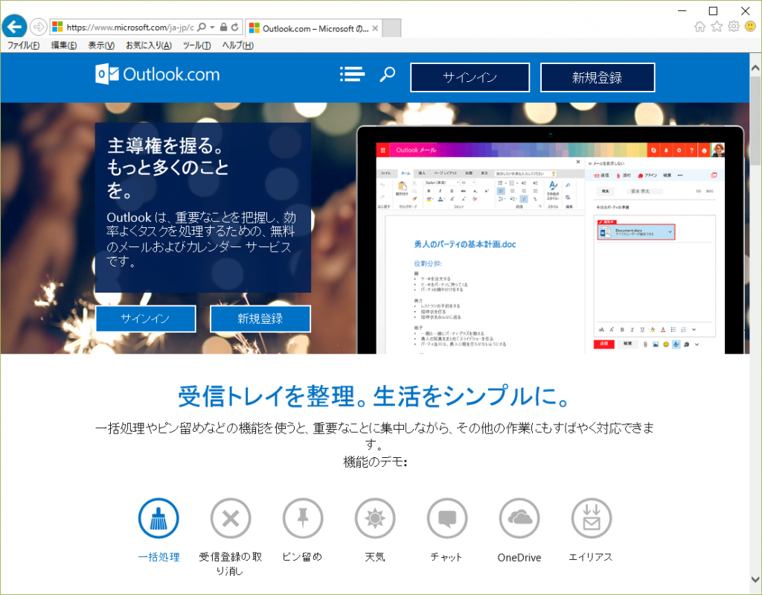Click the vertical scrollbar thumb
Viewport: 762px width, 595px height.
[x=755, y=121]
